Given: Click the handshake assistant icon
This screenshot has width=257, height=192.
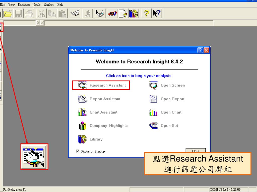Looking at the screenshot, I should point(100,13).
